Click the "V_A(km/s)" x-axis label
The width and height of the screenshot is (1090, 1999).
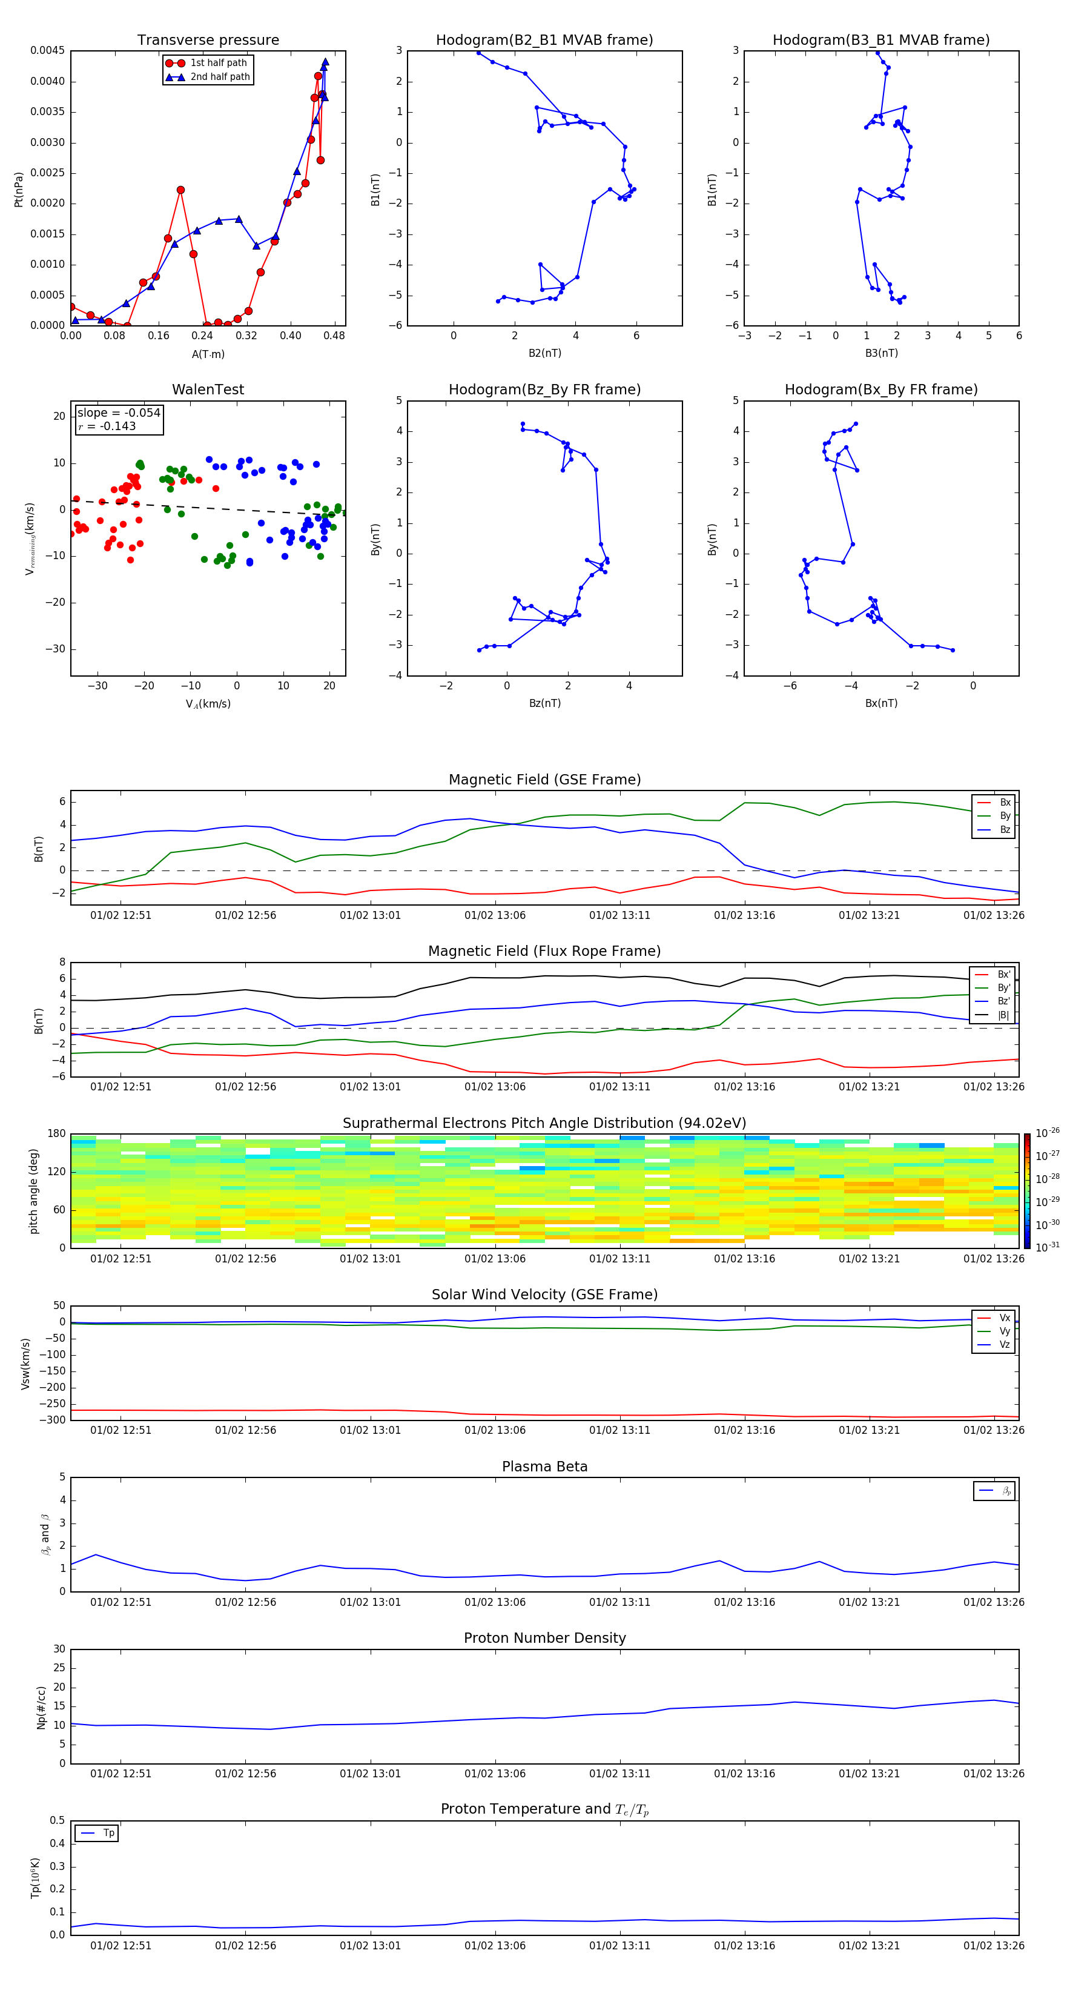pyautogui.click(x=208, y=704)
